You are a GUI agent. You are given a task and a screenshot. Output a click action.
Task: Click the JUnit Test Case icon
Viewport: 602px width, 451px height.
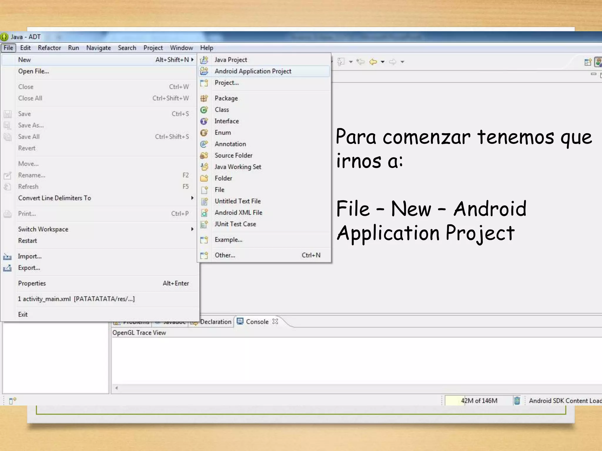(x=204, y=224)
